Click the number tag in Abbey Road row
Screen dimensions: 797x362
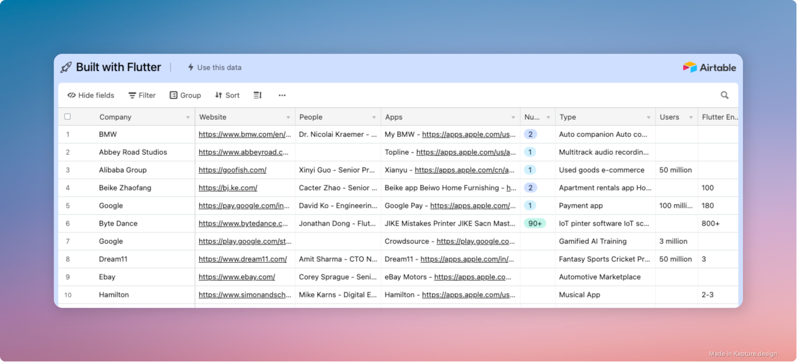coord(530,152)
